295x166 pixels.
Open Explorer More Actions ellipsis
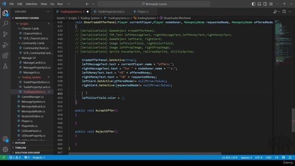coord(48,12)
